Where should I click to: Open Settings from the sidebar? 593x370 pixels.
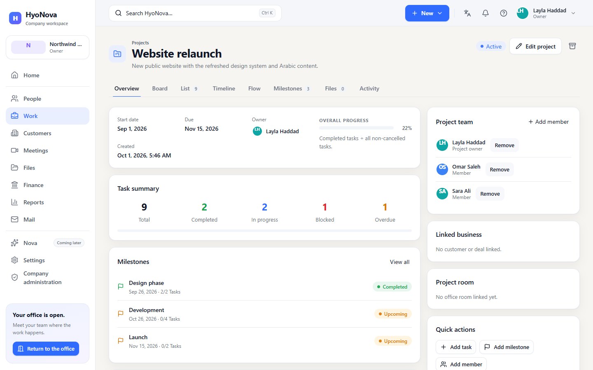[47, 260]
